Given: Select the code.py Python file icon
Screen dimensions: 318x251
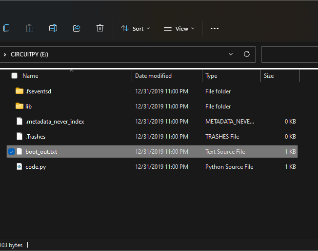Looking at the screenshot, I should point(20,167).
